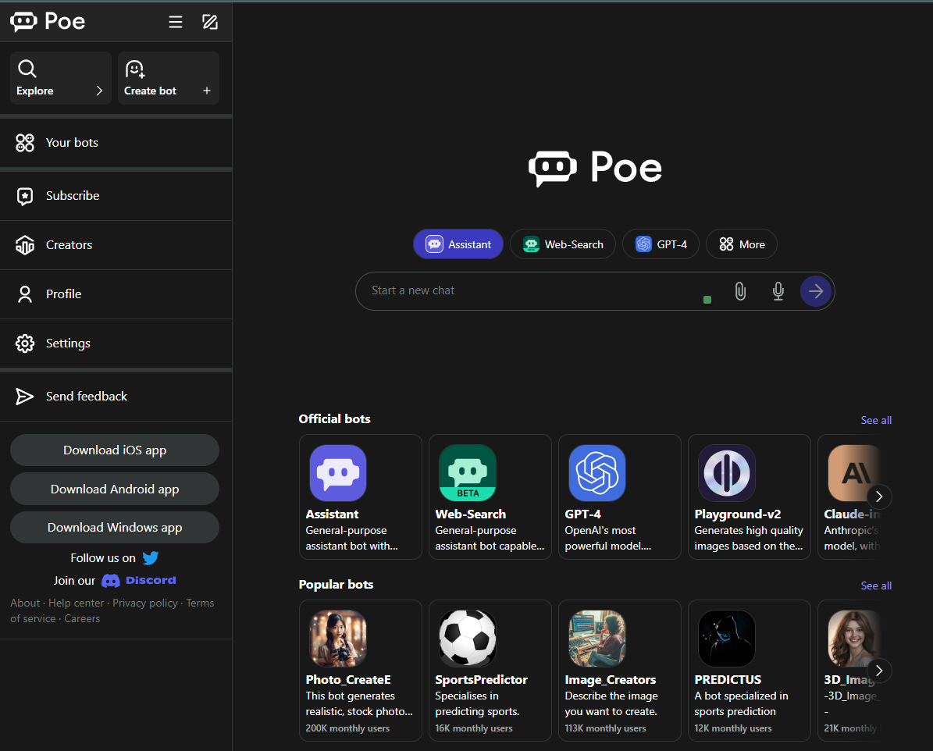
Task: Click the Poe logo in sidebar header
Action: pyautogui.click(x=48, y=21)
